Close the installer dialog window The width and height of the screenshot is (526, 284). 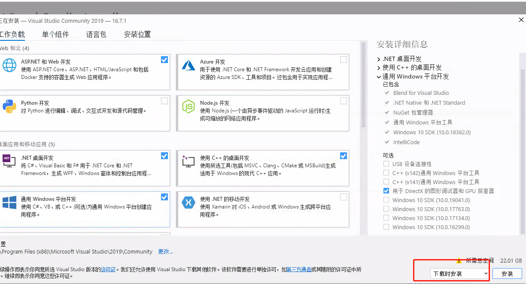coord(521,20)
